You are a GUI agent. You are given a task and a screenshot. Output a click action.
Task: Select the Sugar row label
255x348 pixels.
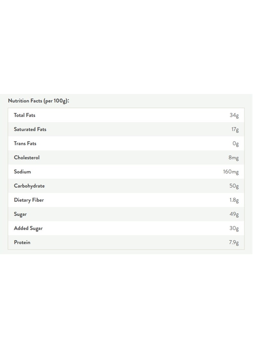click(20, 214)
